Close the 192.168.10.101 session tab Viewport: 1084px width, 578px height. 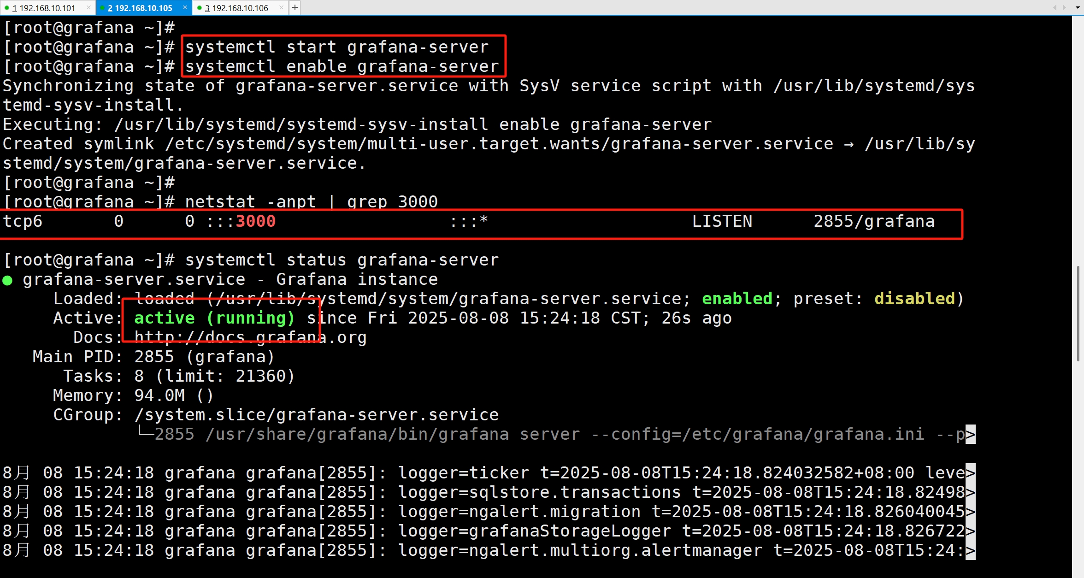click(x=88, y=8)
